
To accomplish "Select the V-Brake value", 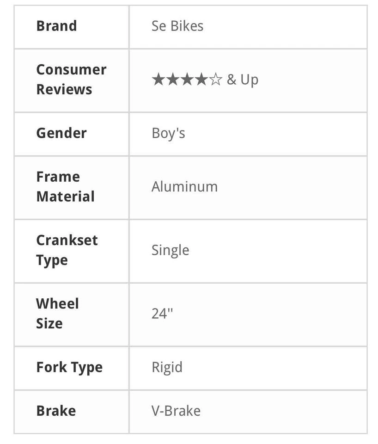I will (176, 411).
